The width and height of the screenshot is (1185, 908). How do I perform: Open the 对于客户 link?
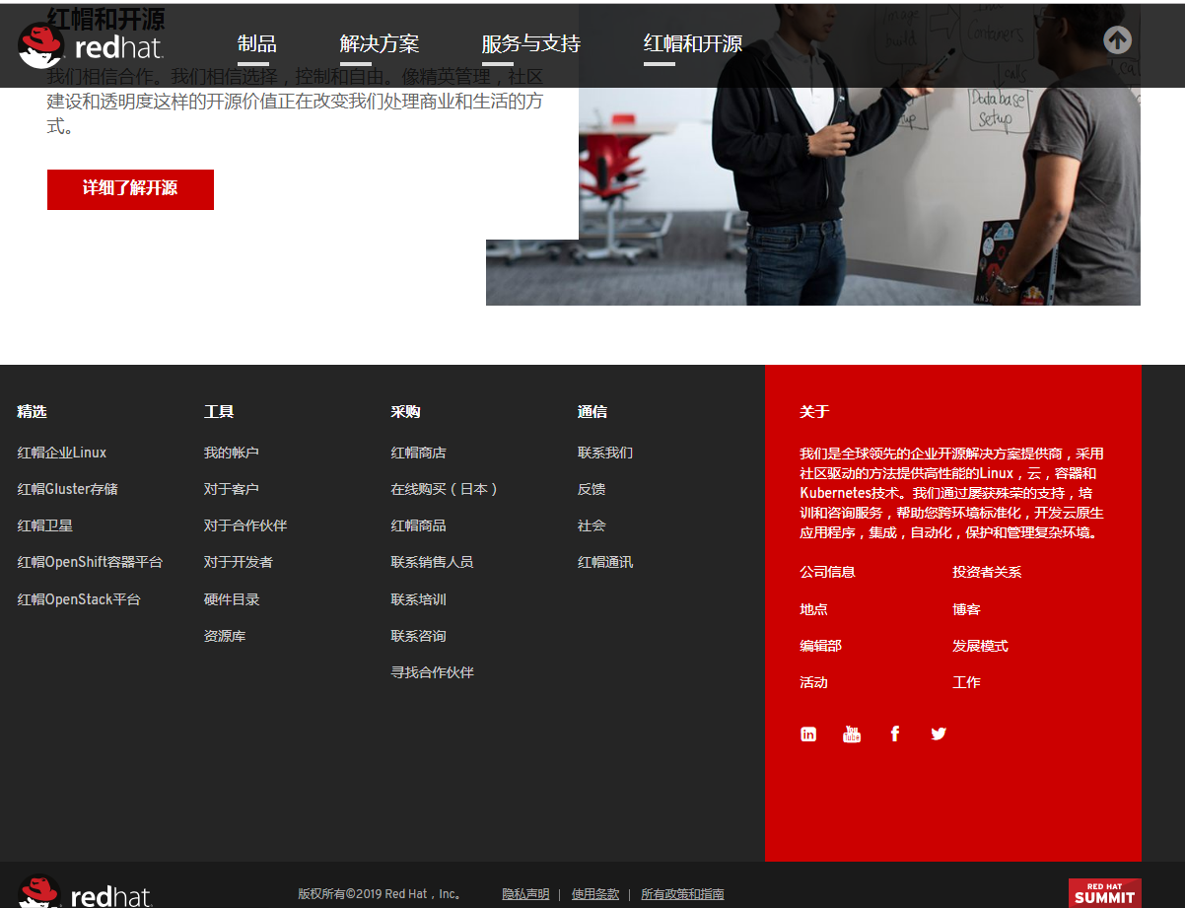[232, 489]
